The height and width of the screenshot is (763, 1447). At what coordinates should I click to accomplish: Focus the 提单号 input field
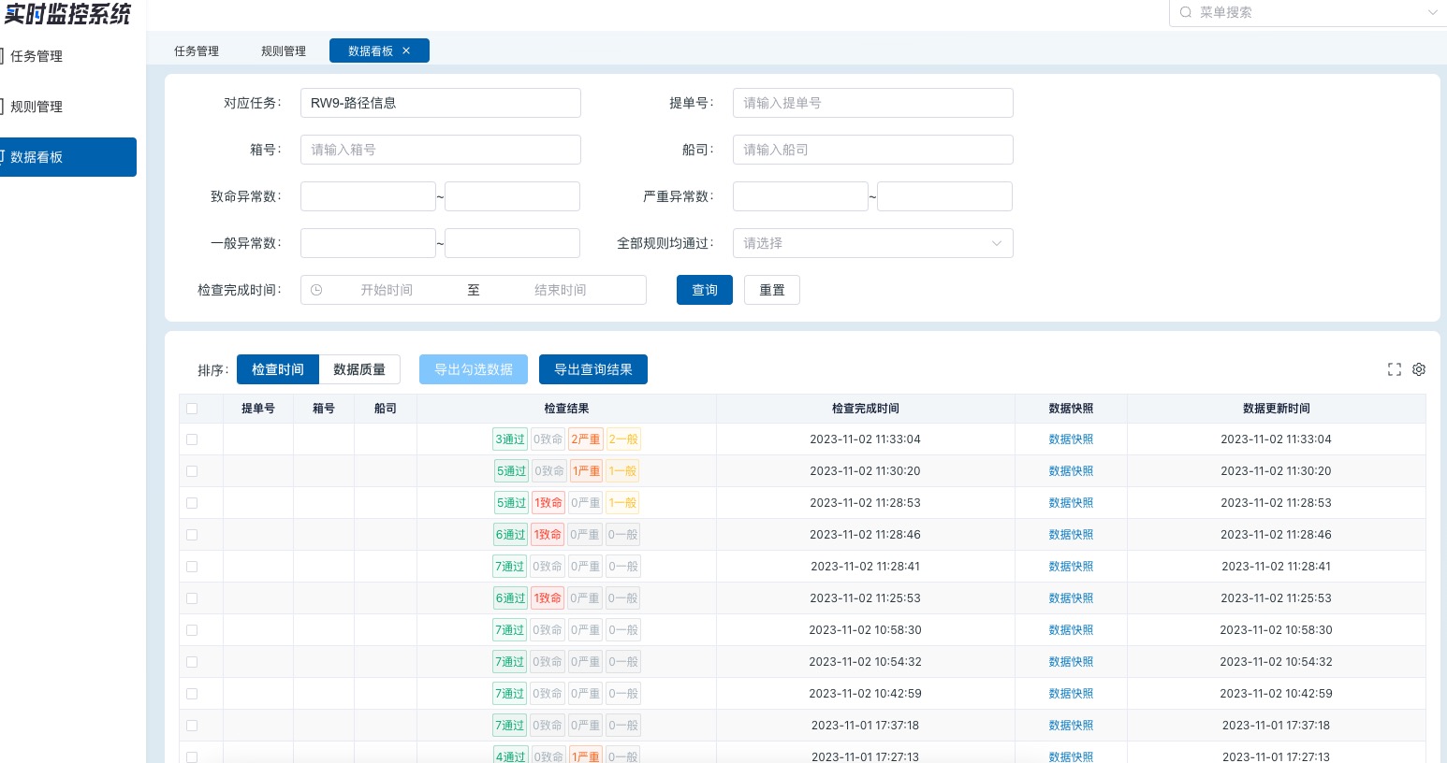point(873,103)
